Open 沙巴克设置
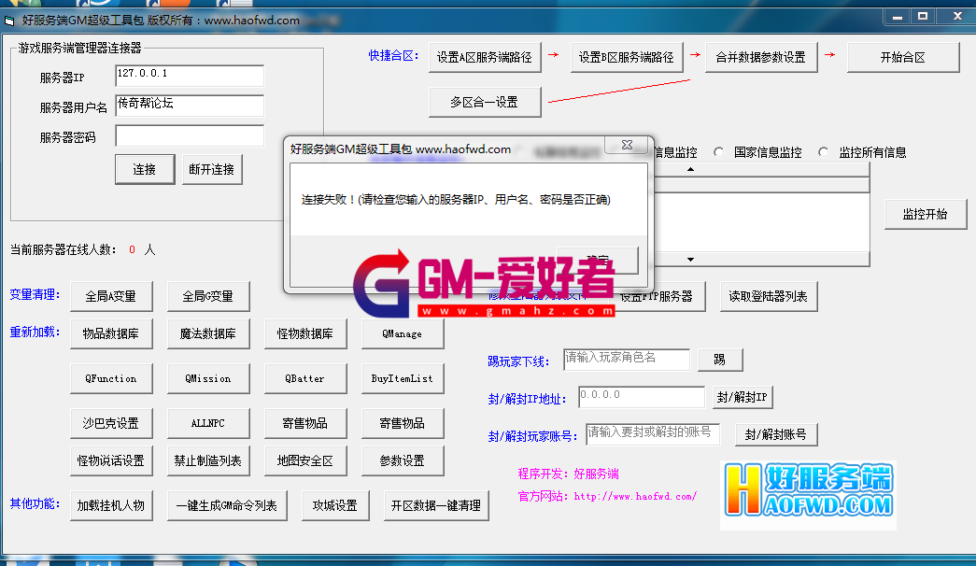This screenshot has width=976, height=566. tap(111, 423)
